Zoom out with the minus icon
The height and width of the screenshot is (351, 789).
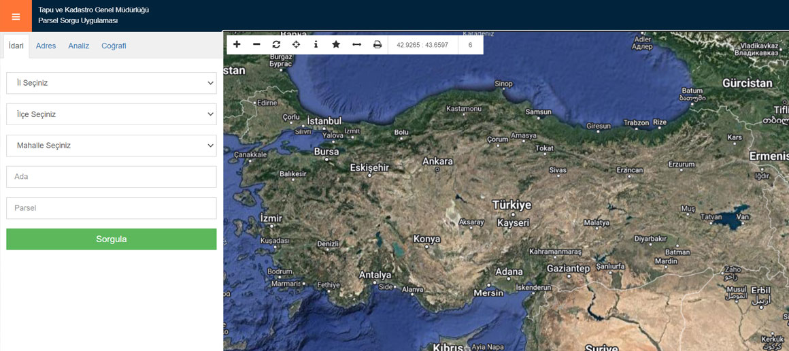[256, 45]
